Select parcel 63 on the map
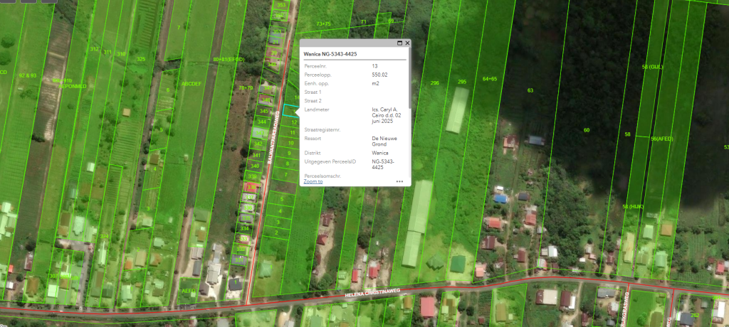 point(530,91)
